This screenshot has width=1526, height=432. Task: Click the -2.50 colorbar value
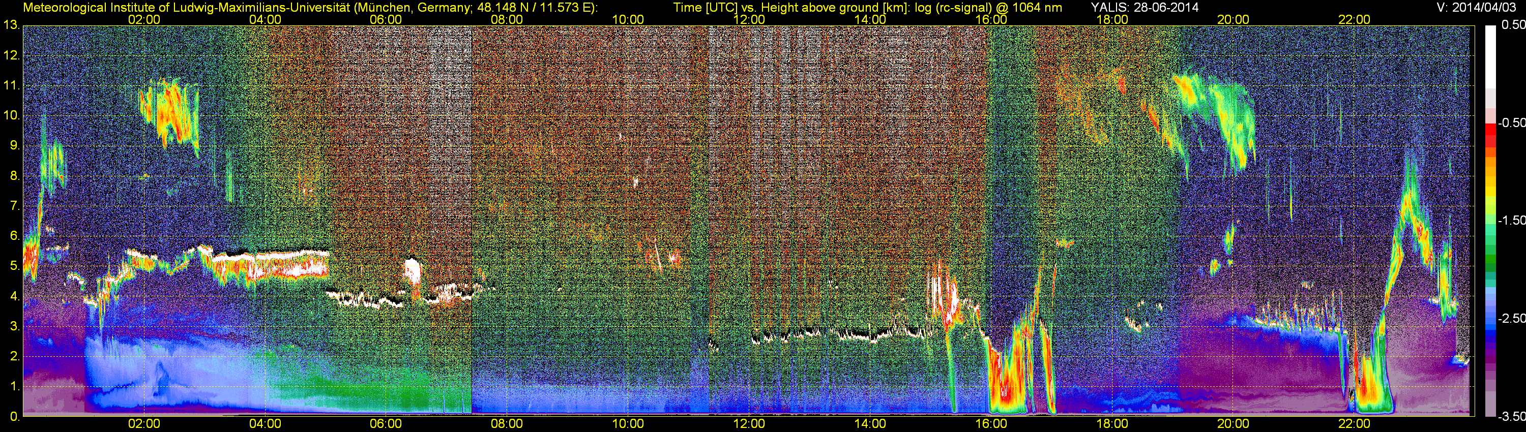point(1511,318)
